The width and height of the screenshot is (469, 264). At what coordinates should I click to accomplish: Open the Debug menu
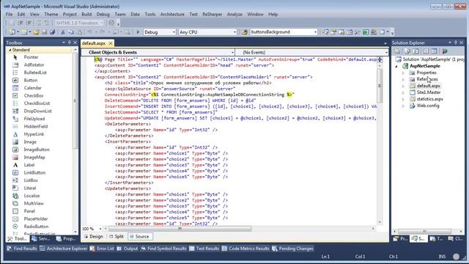coord(103,14)
